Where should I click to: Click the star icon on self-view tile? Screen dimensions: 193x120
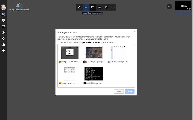190,9
